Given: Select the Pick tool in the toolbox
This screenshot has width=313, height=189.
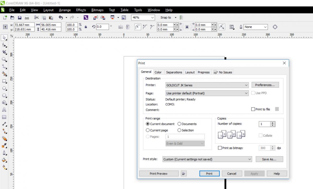Looking at the screenshot, I should tap(4, 38).
